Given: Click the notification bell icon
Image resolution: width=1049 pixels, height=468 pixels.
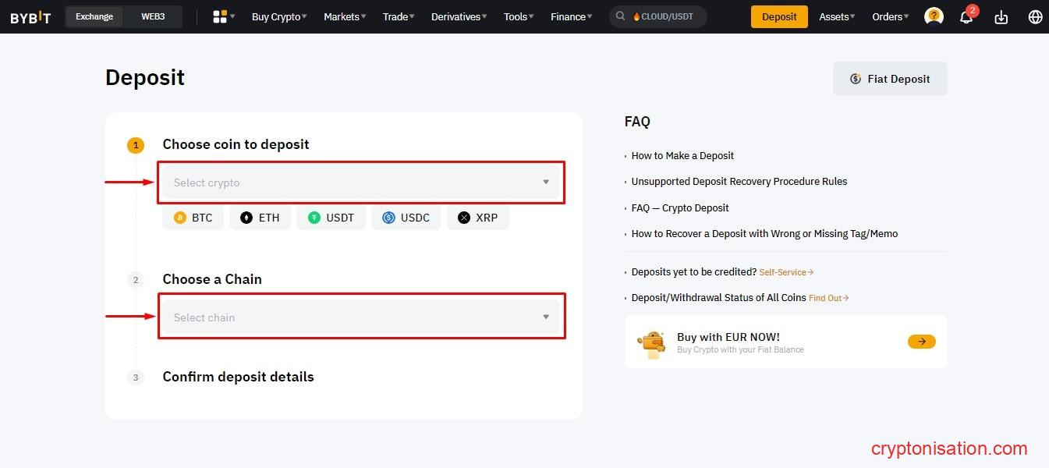Looking at the screenshot, I should pyautogui.click(x=966, y=17).
